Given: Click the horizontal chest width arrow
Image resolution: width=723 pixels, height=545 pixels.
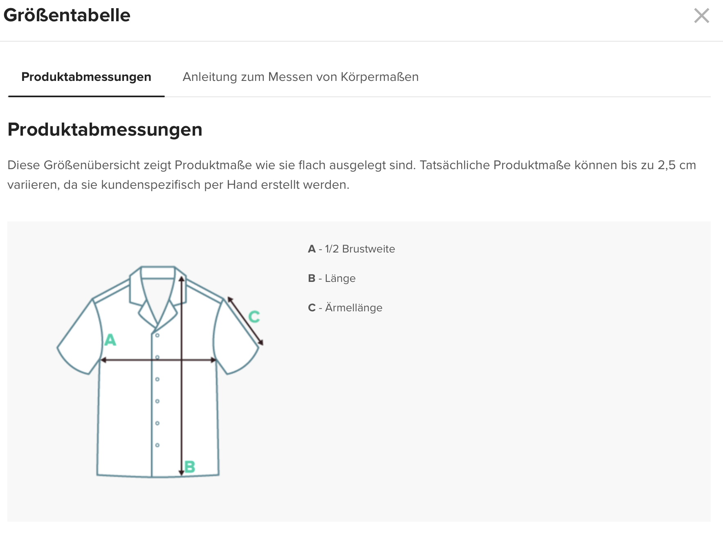Looking at the screenshot, I should (x=158, y=360).
